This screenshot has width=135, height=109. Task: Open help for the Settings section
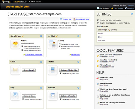pyautogui.click(x=132, y=14)
